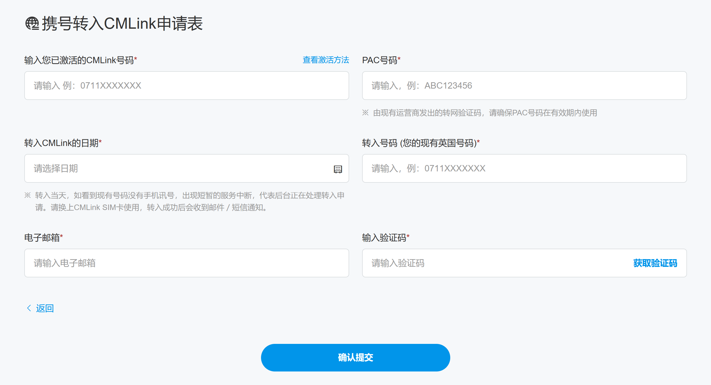
Task: Focus the 转入号码 UK number input
Action: point(524,168)
